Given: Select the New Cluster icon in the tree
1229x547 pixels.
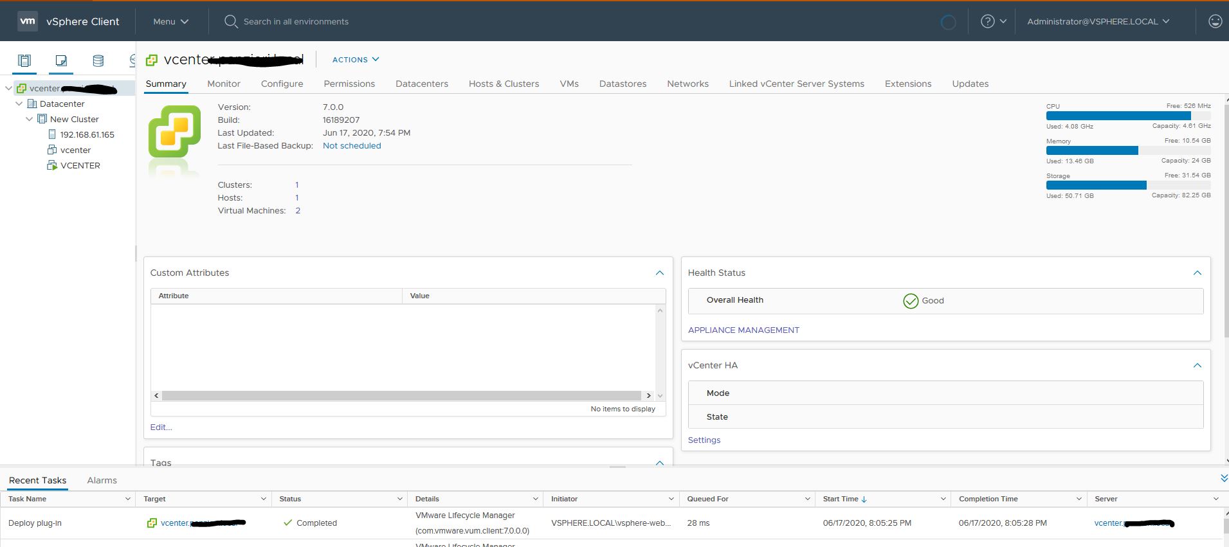Looking at the screenshot, I should pyautogui.click(x=42, y=119).
